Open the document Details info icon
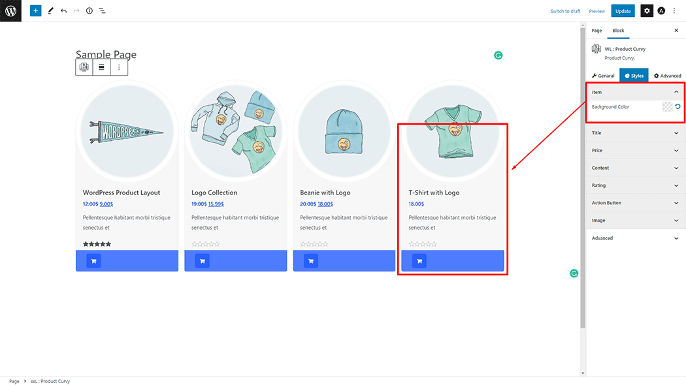This screenshot has width=686, height=385. [x=89, y=11]
